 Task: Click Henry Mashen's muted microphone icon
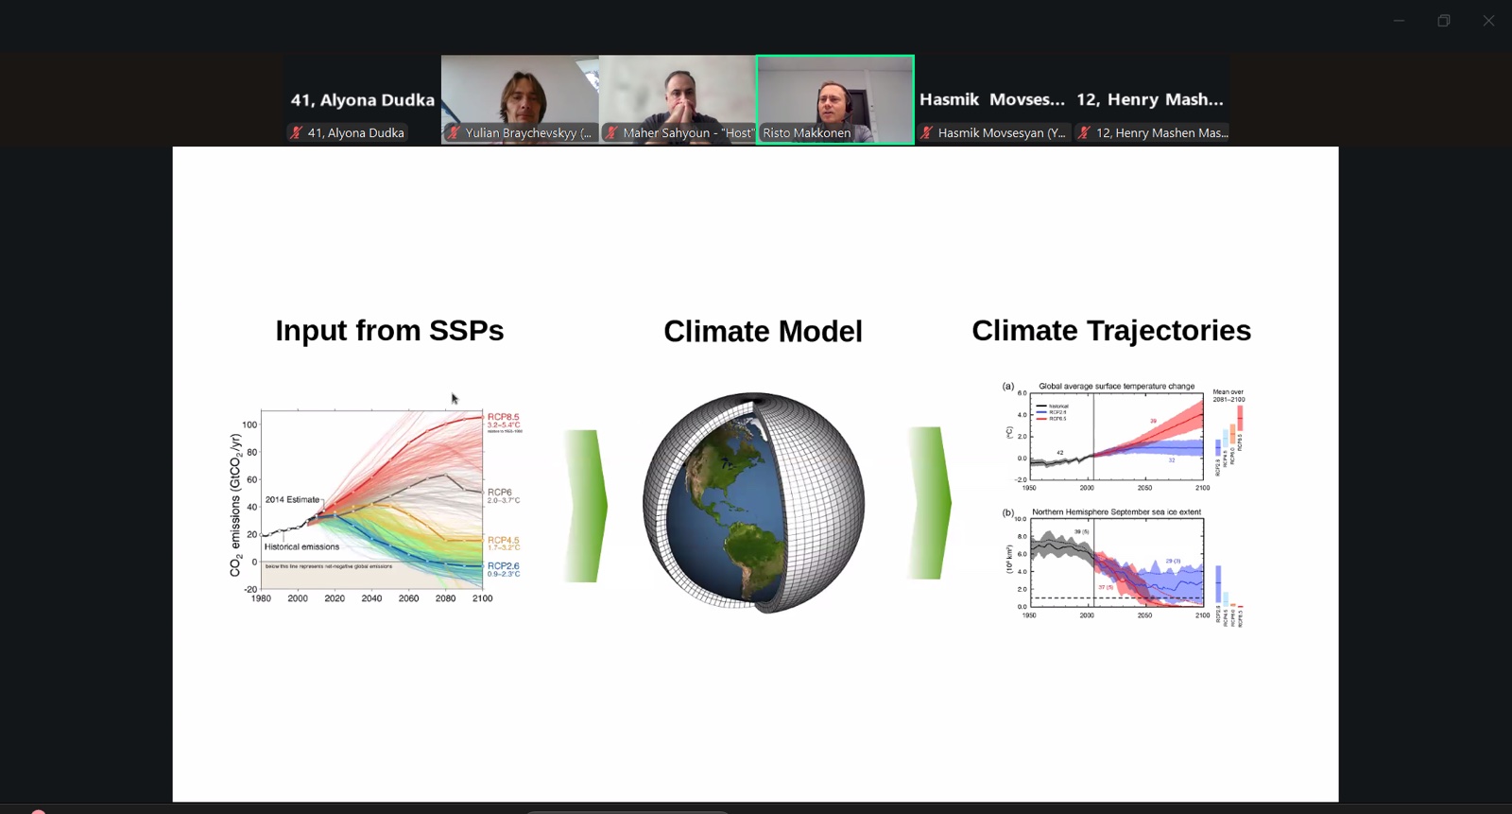point(1085,133)
